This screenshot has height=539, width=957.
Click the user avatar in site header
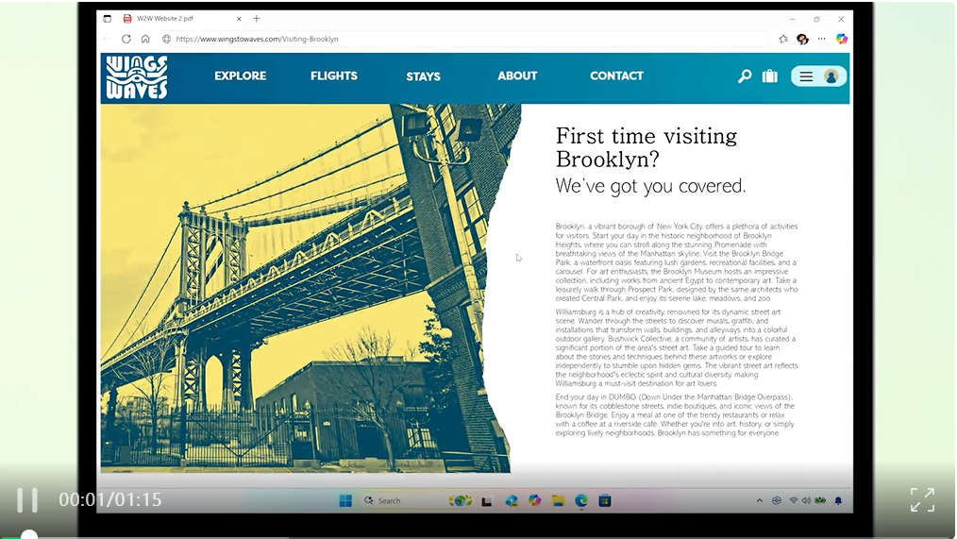pos(831,76)
